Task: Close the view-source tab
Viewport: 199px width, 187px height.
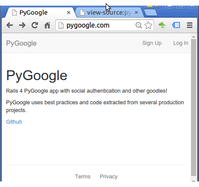Action: [x=136, y=12]
